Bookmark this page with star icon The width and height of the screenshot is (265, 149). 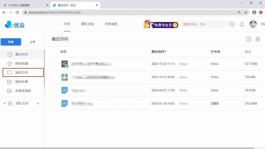point(246,12)
